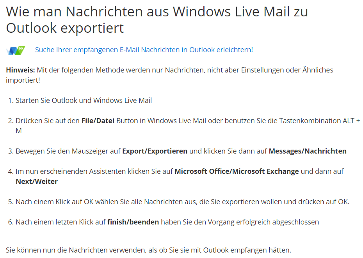Click 'Tastenkombination ALT +' in step 2
The height and width of the screenshot is (258, 363).
coord(319,121)
